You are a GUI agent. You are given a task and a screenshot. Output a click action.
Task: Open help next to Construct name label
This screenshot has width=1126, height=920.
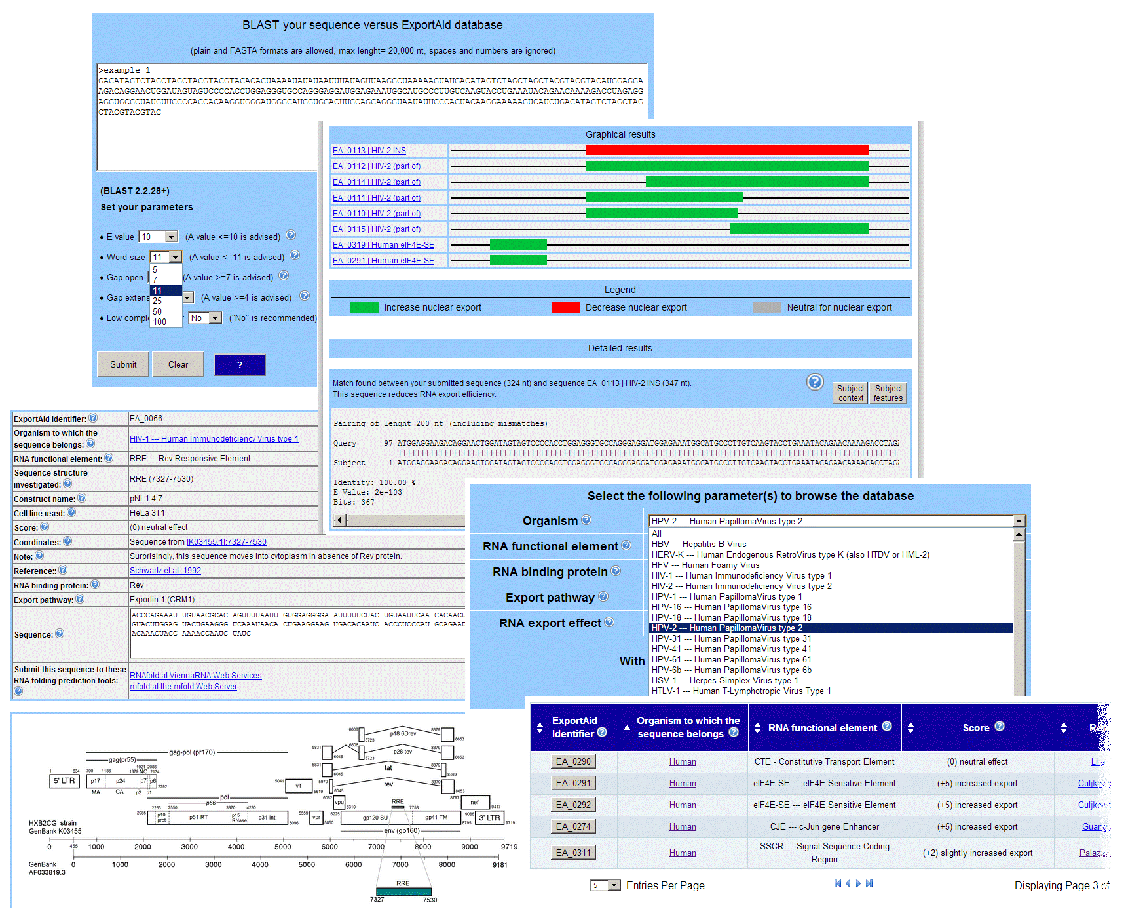pos(82,498)
